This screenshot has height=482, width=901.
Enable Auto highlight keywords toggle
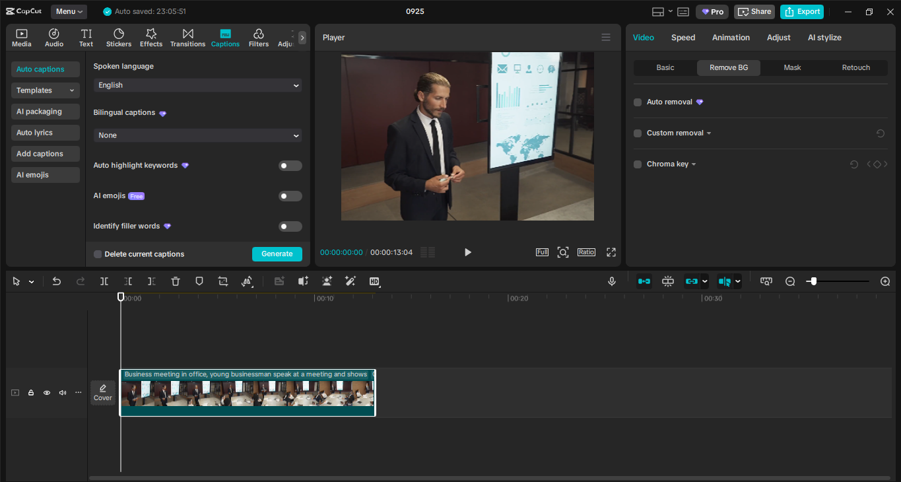(290, 166)
